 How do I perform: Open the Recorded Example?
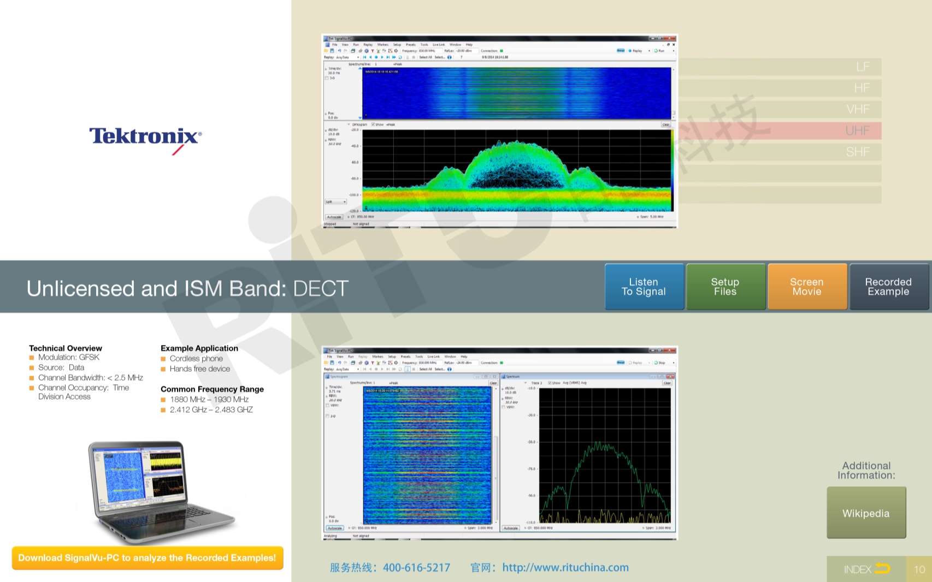point(888,287)
